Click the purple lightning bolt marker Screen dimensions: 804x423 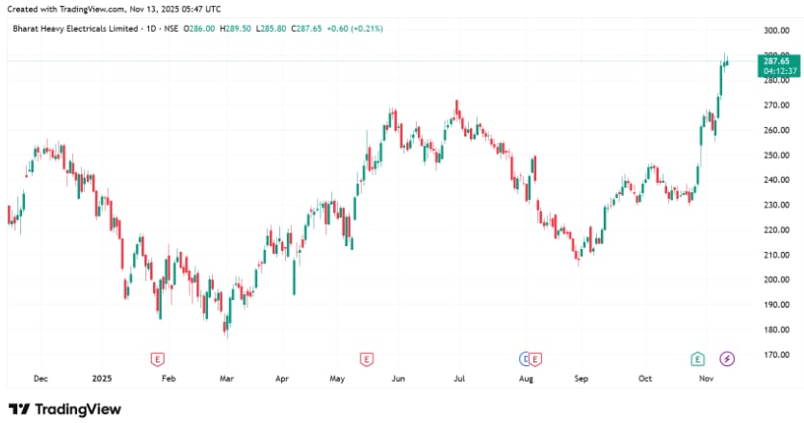pos(727,359)
